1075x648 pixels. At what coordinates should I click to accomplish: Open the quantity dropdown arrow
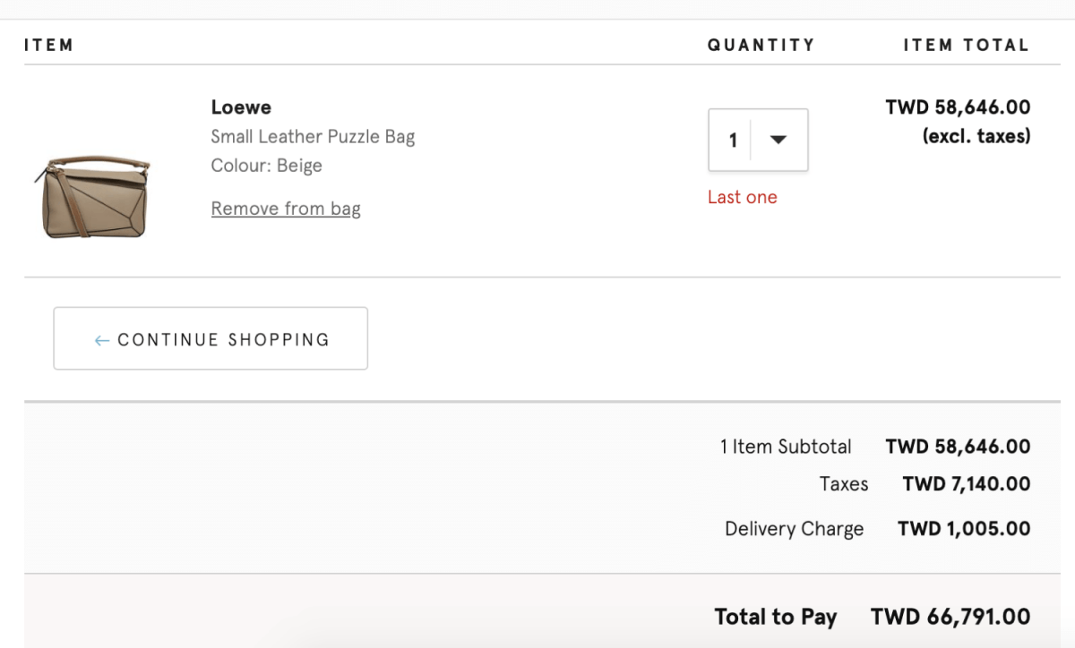pos(778,140)
